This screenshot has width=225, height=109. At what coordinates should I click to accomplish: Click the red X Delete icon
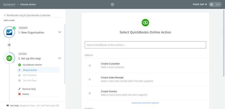(20, 94)
